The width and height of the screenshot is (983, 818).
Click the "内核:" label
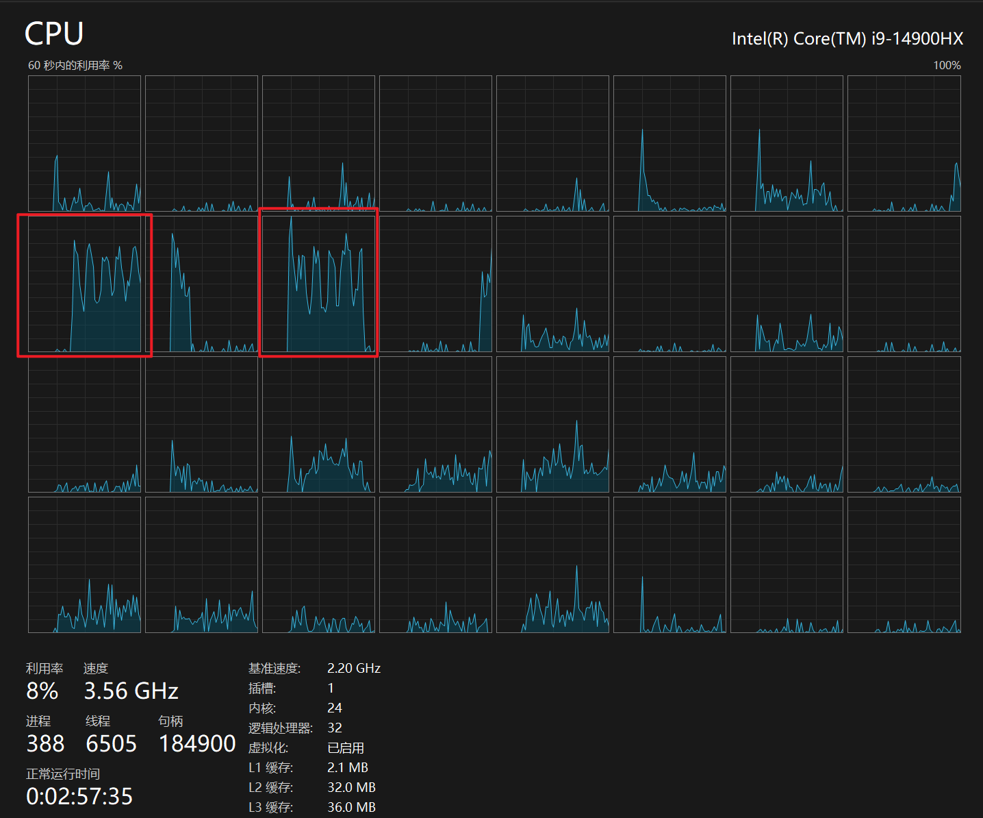pyautogui.click(x=262, y=708)
